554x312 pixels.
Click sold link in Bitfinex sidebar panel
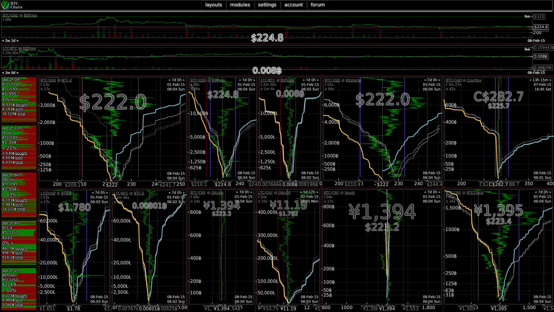[19, 300]
